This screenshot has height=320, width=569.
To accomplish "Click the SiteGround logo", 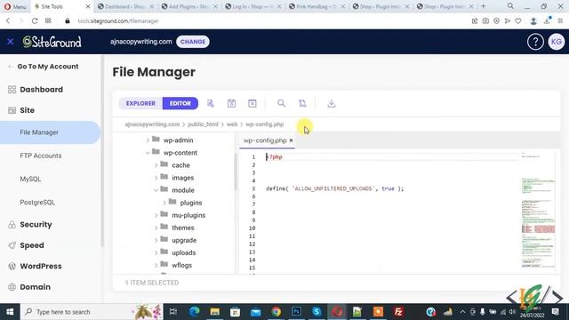I will 52,42.
